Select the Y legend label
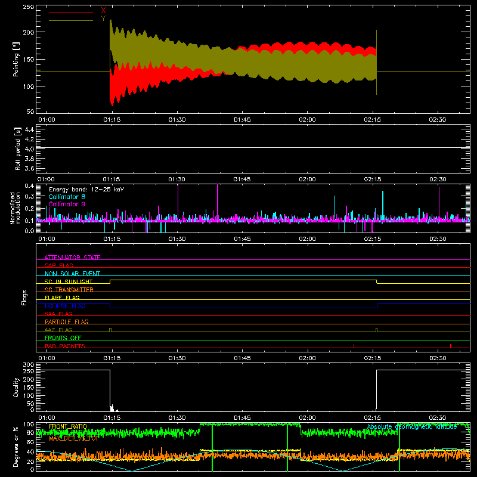 (103, 18)
